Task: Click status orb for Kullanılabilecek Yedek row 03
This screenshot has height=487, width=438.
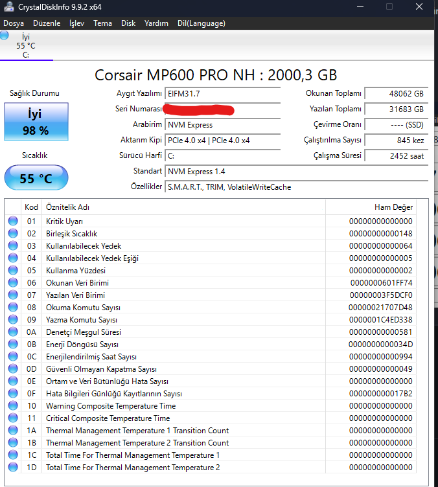Action: 13,245
